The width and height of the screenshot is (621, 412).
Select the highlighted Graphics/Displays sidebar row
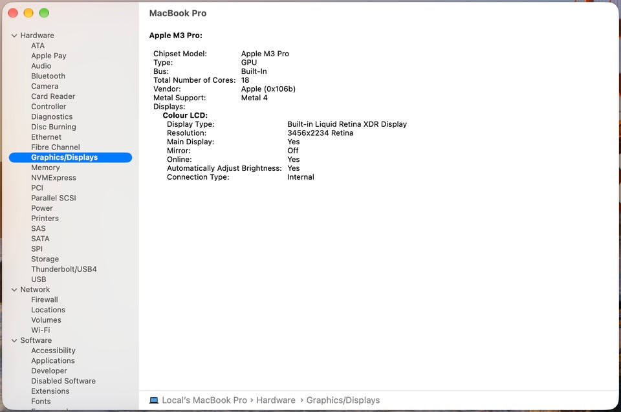[71, 157]
